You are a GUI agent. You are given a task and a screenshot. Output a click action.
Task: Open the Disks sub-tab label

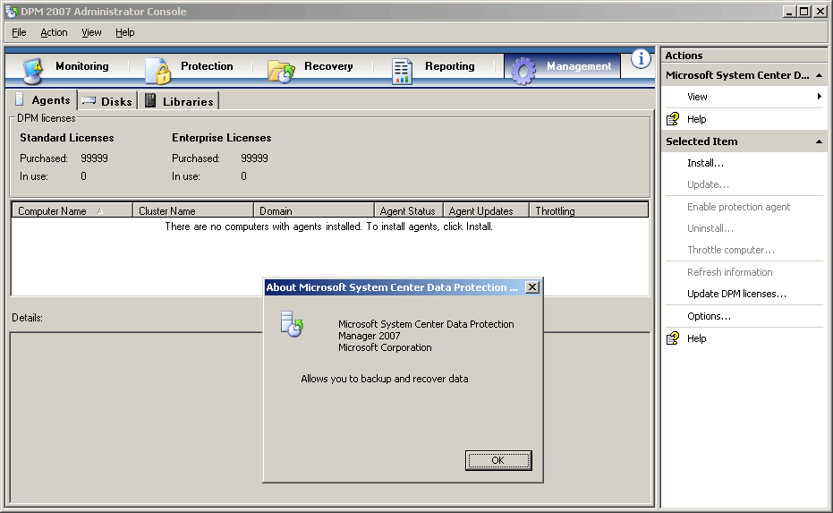point(116,101)
